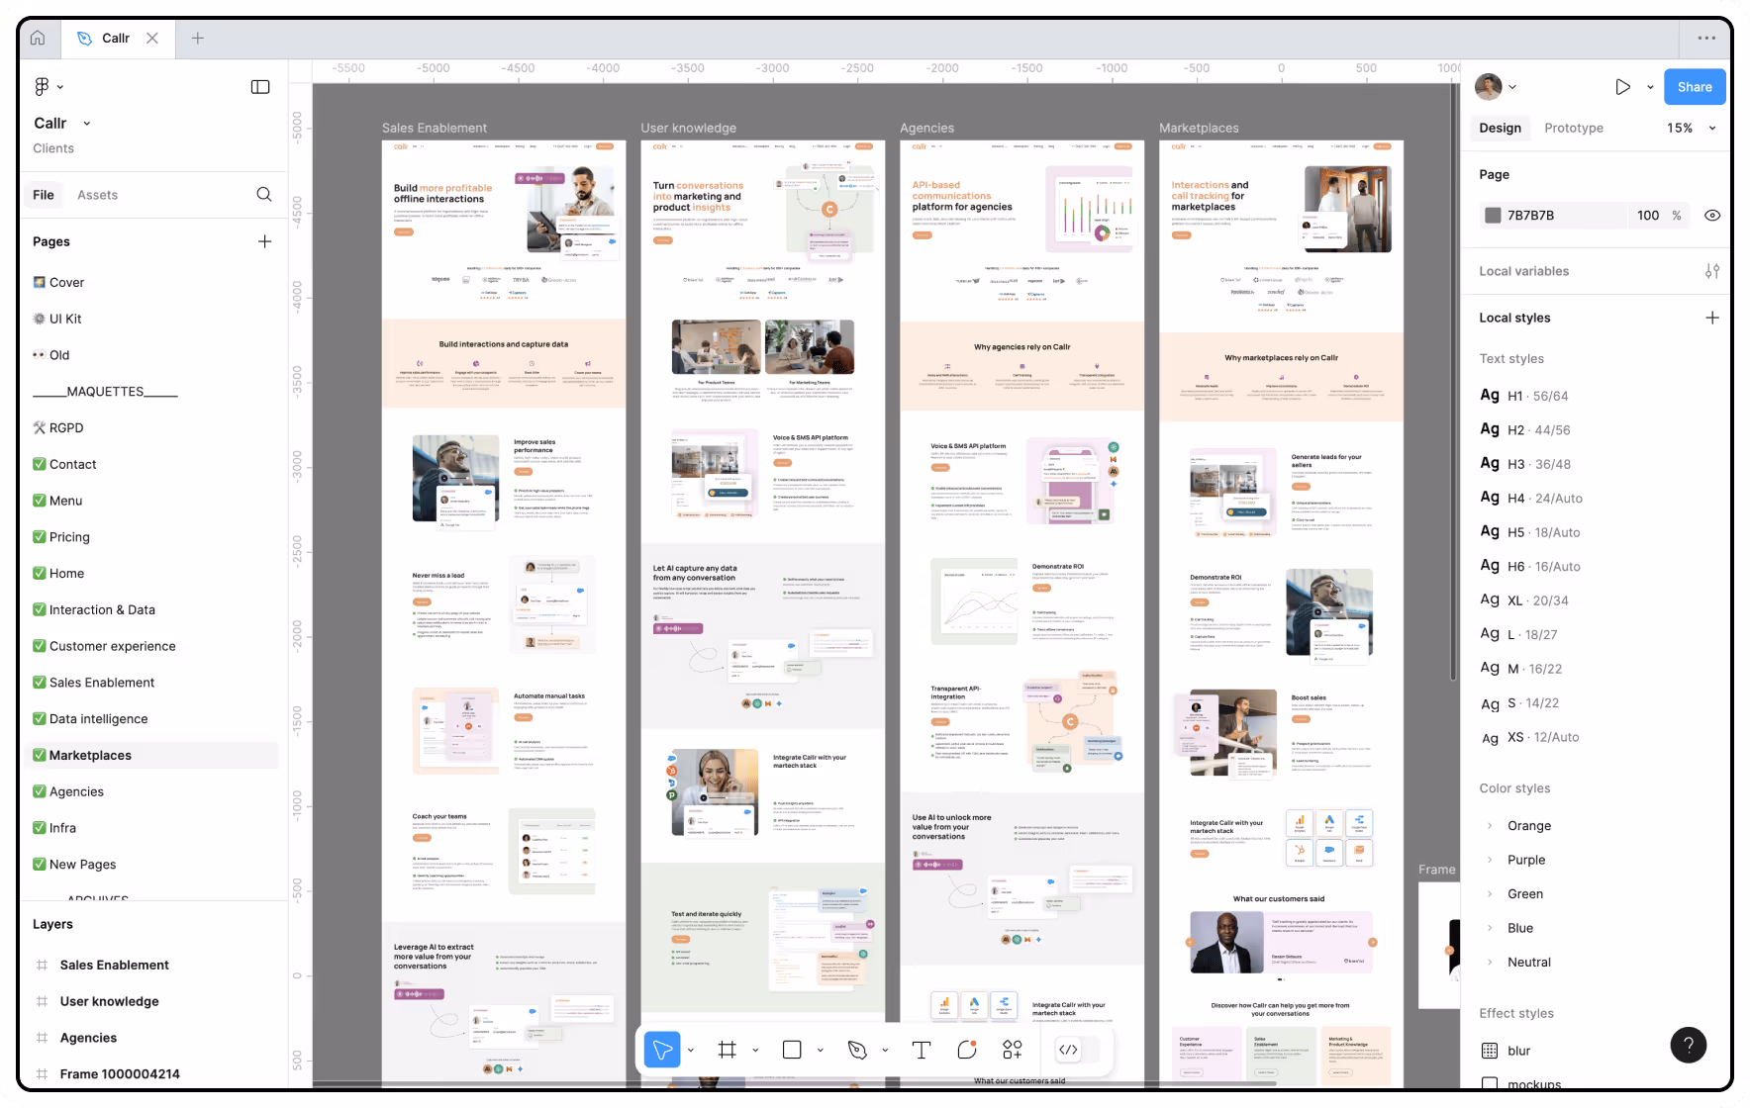Viewport: 1750px width, 1108px height.
Task: Switch to the File tab
Action: tap(44, 195)
